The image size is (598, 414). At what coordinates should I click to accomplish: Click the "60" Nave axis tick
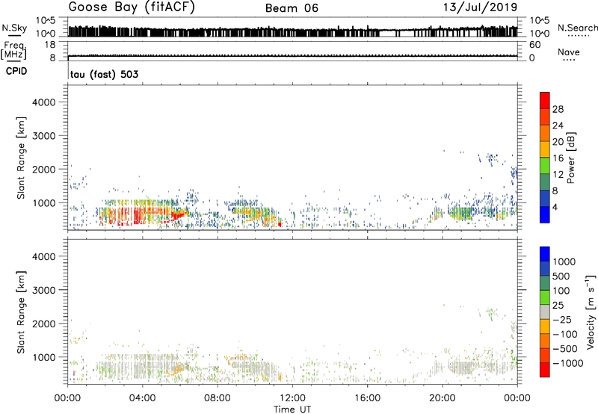[x=534, y=45]
